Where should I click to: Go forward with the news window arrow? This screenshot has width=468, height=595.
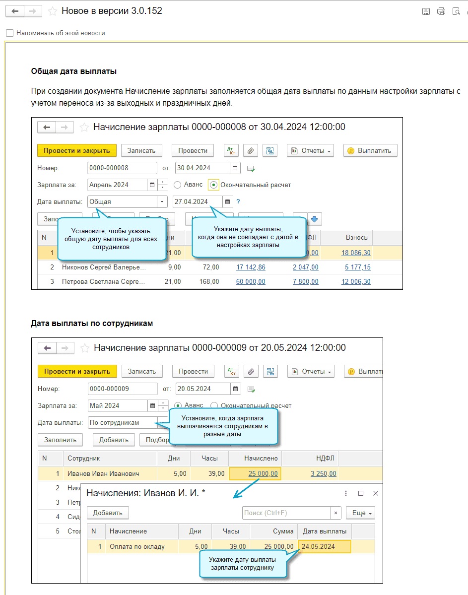33,11
